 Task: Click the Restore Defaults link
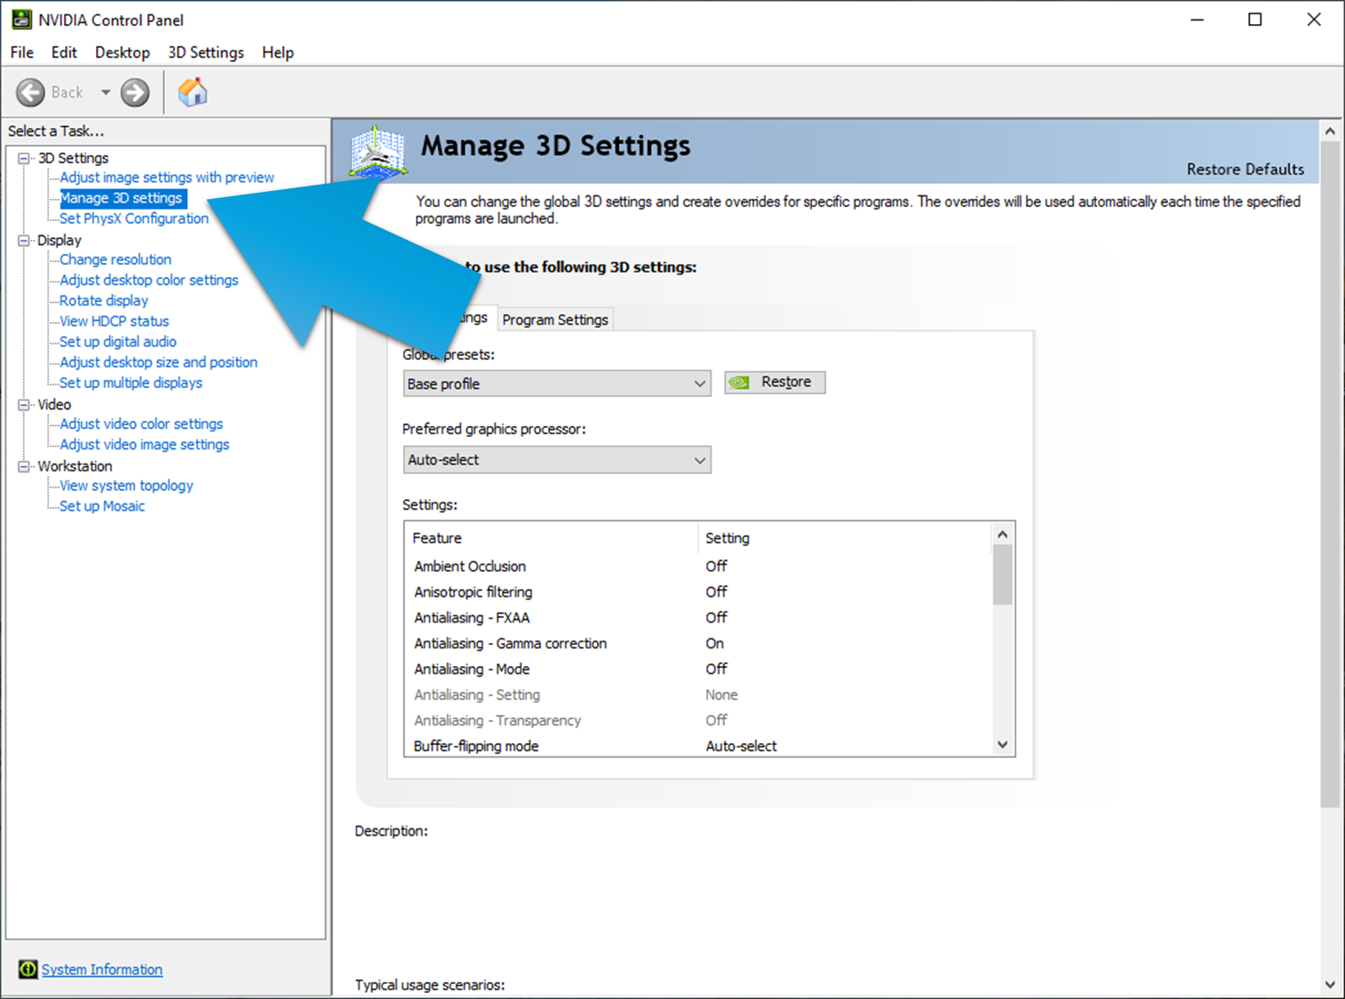1246,170
